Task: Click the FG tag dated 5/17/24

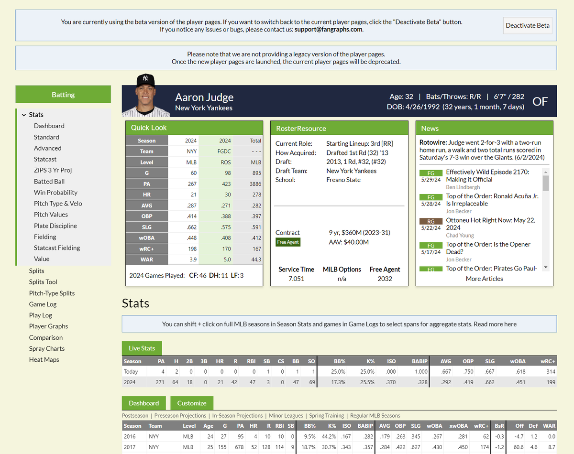Action: tap(431, 245)
